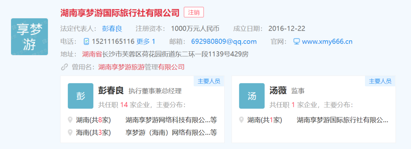The image size is (411, 149).
Task: Open 湖南享梦游网络科技有限公司 company link
Action: pos(171,120)
